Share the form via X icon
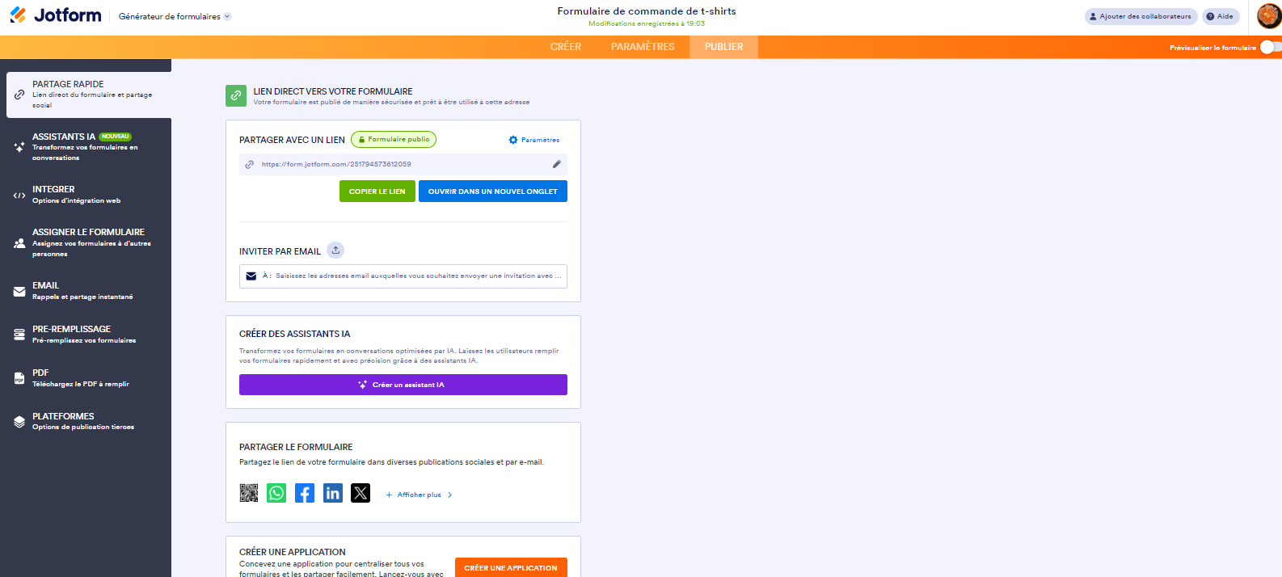The image size is (1282, 577). point(361,493)
